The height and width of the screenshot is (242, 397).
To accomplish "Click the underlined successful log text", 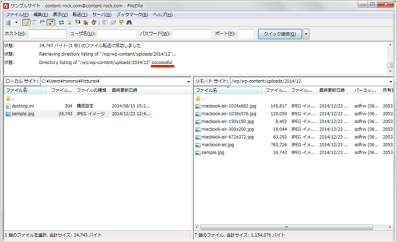I will (162, 62).
